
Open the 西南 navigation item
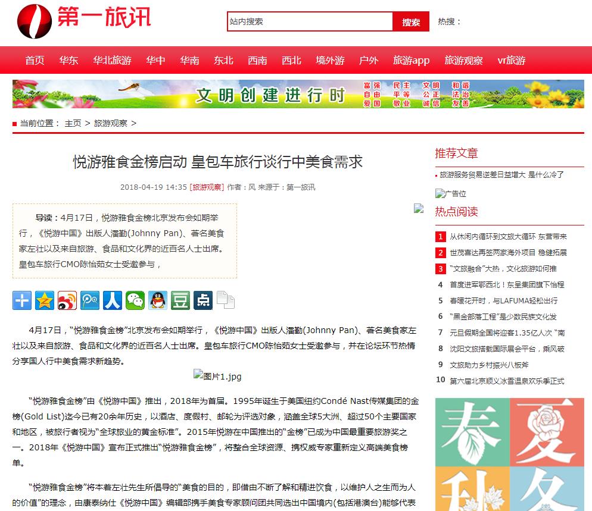[x=257, y=60]
